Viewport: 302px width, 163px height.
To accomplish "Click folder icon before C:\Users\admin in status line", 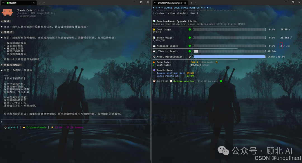I will pyautogui.click(x=24, y=127).
